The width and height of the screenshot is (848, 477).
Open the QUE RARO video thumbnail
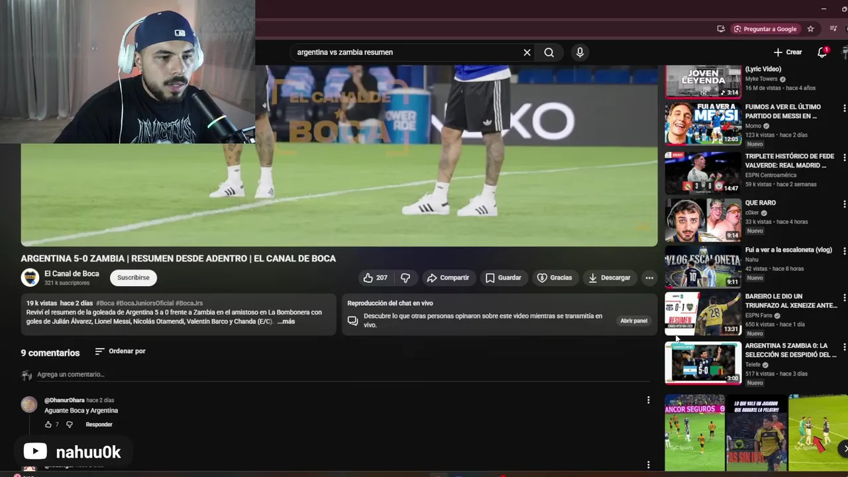tap(703, 220)
